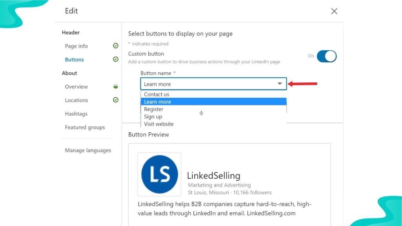Click the LinkedSelling description paragraph in preview
Screen dimensions: 402x226
pos(225,209)
